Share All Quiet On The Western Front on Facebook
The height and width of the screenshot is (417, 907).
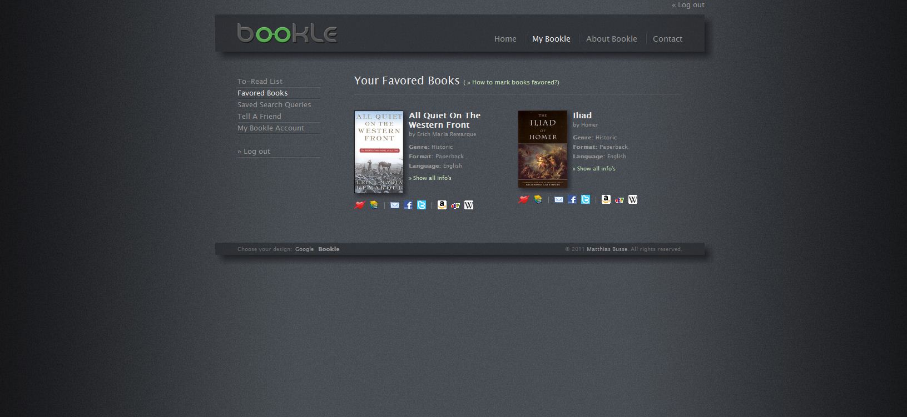coord(408,205)
